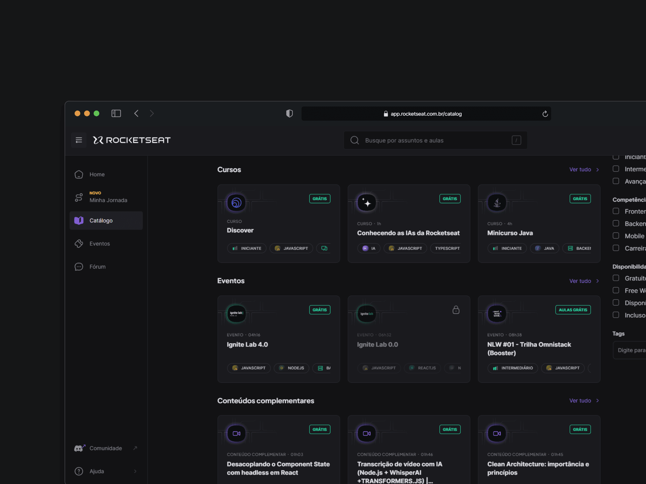Open the Minha Jornada route icon

click(x=79, y=197)
